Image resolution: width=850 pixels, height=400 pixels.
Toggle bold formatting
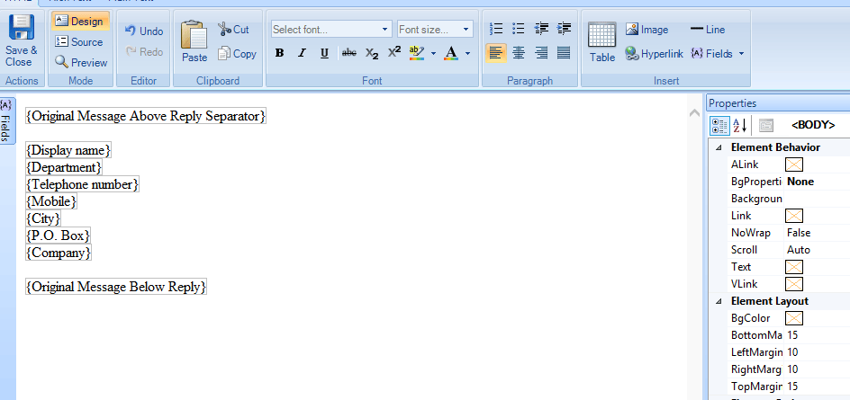click(x=280, y=52)
